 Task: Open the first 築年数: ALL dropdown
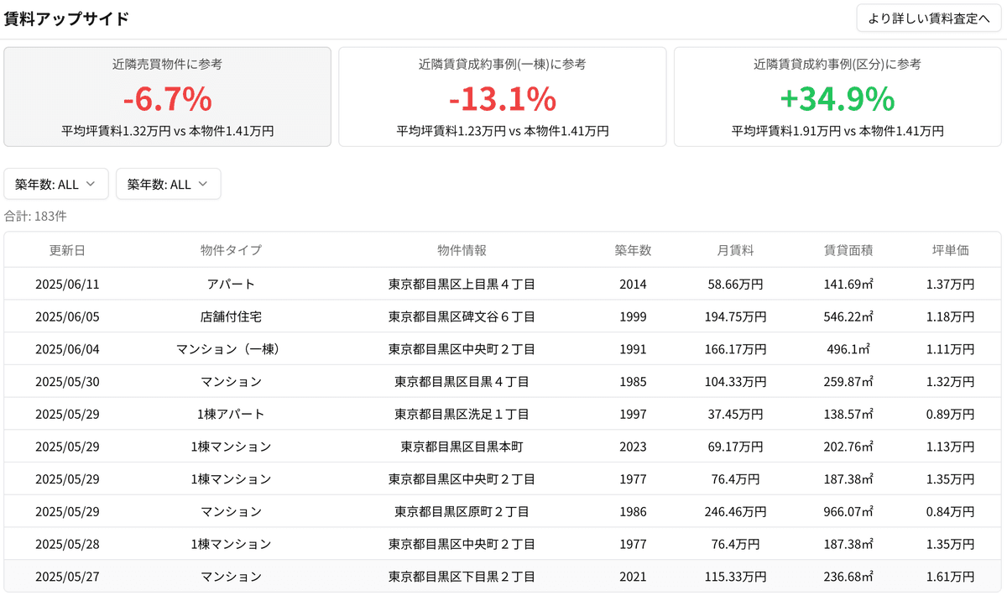pyautogui.click(x=56, y=185)
